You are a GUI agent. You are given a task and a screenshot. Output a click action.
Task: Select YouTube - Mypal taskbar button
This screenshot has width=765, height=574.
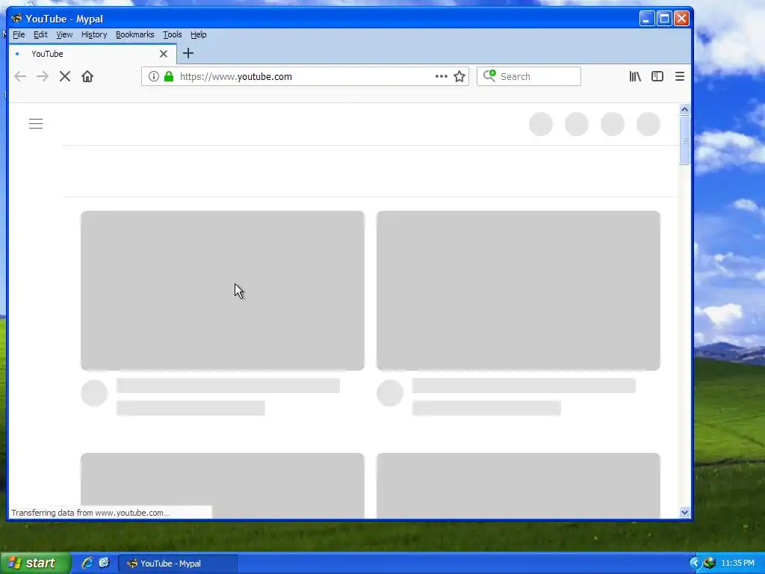point(178,564)
